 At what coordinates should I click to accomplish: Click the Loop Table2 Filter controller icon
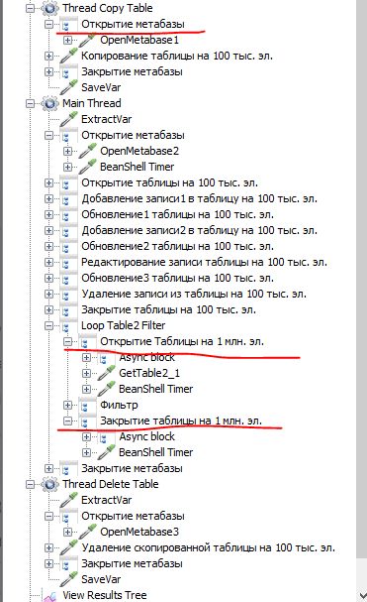click(x=68, y=325)
